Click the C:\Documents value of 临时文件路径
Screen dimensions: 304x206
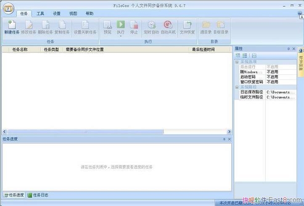coord(280,97)
